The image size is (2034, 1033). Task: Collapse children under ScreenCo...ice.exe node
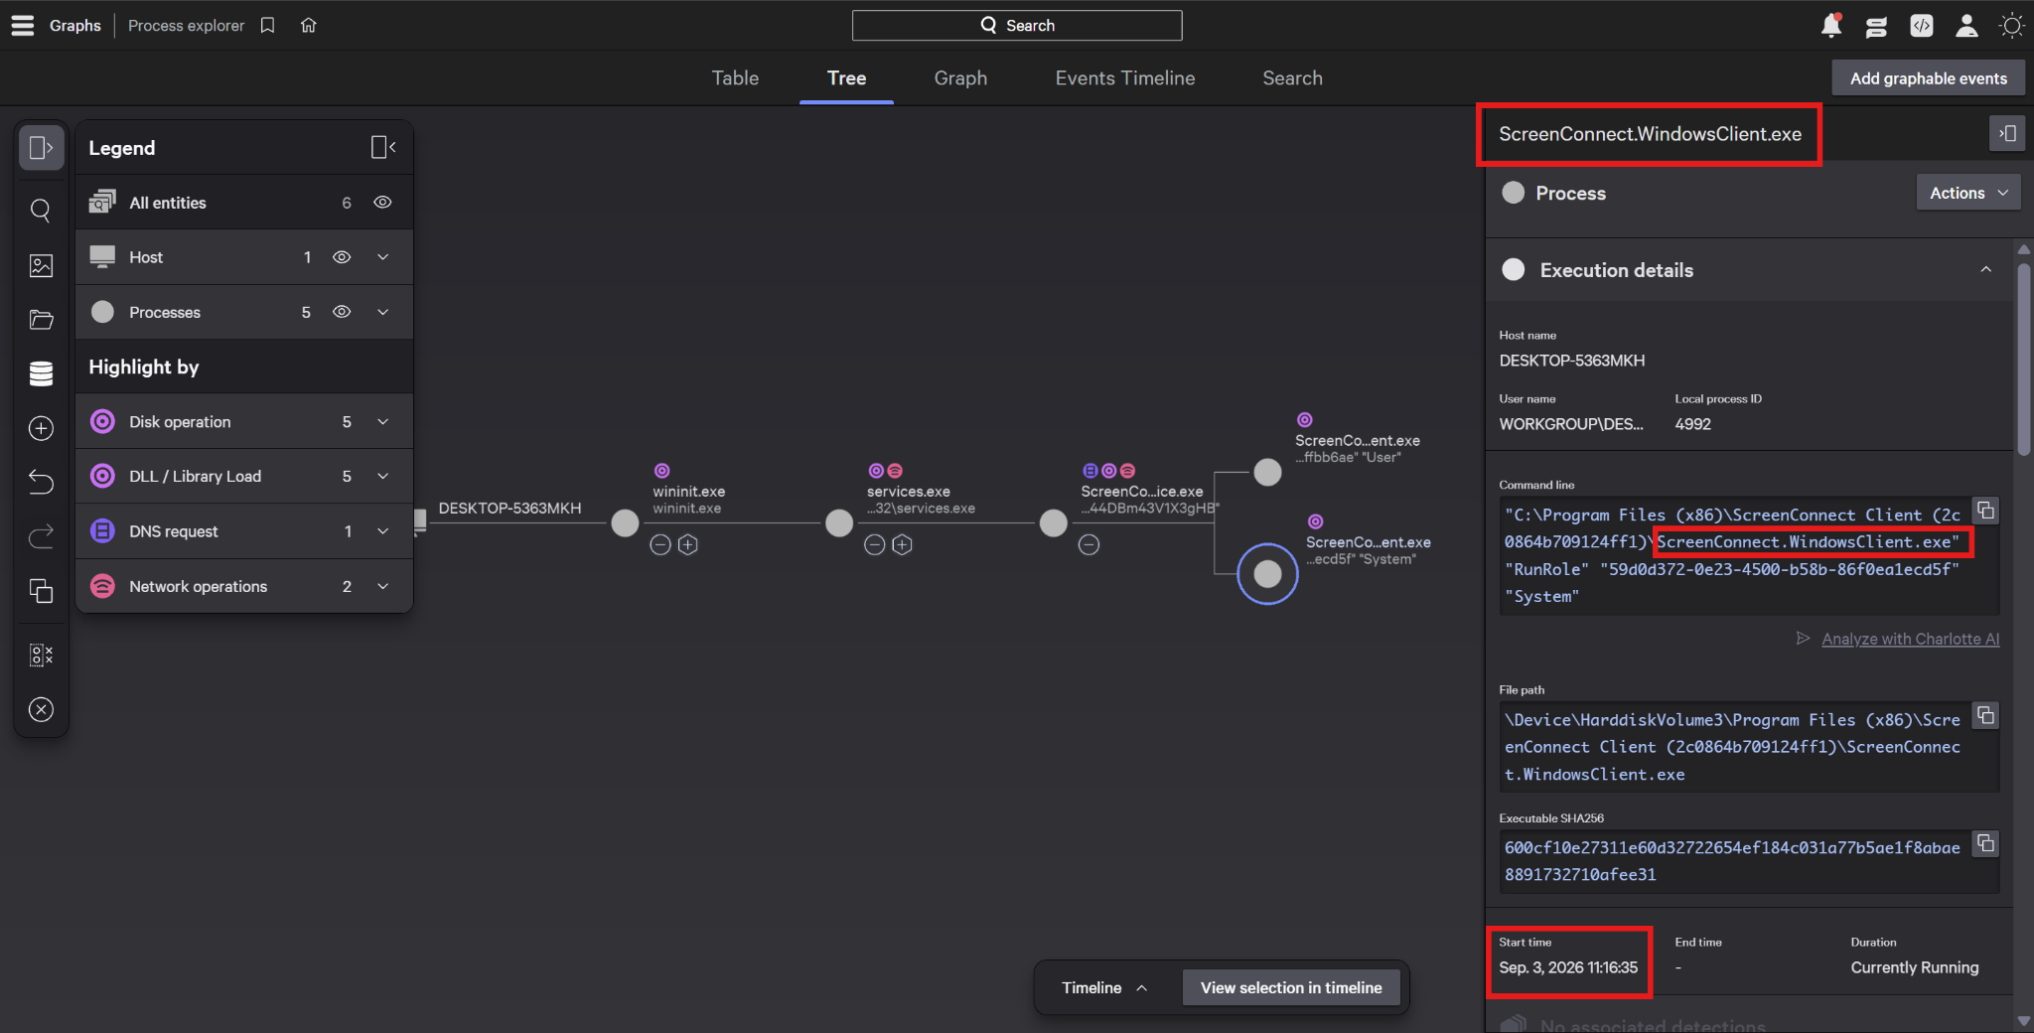click(x=1090, y=544)
